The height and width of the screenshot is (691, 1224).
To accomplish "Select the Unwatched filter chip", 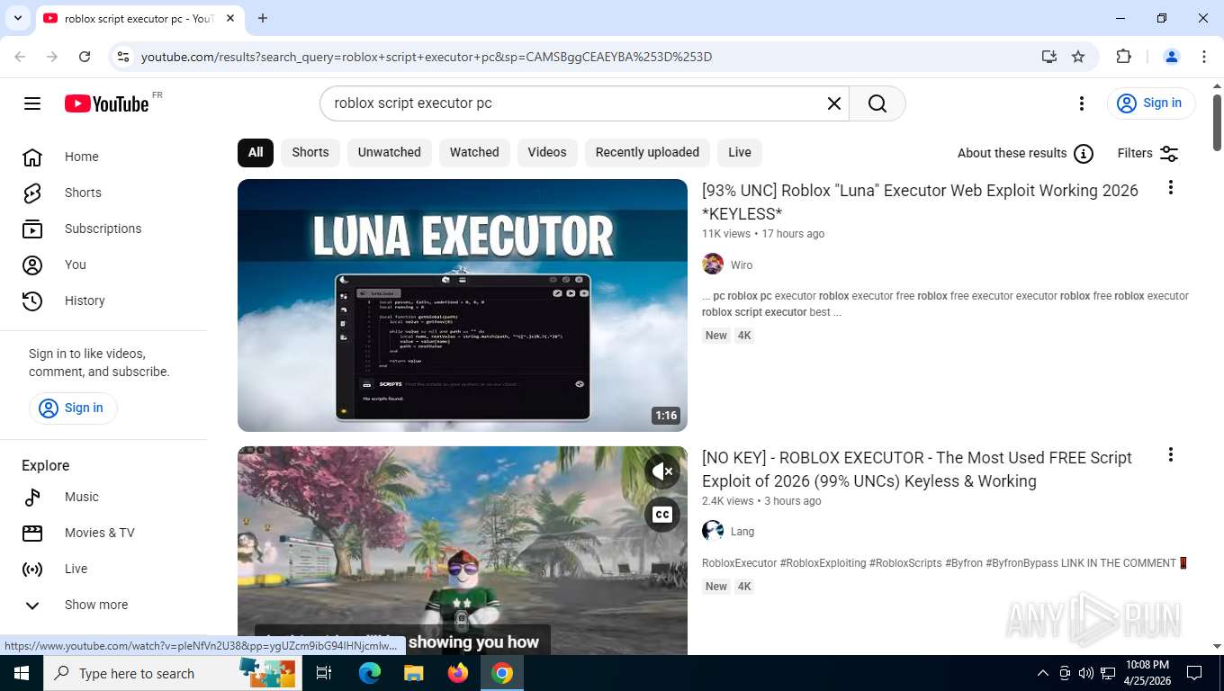I will [390, 152].
